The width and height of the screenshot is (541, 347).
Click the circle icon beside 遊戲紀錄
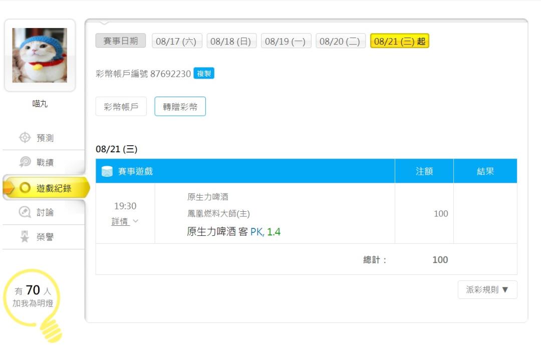point(25,188)
